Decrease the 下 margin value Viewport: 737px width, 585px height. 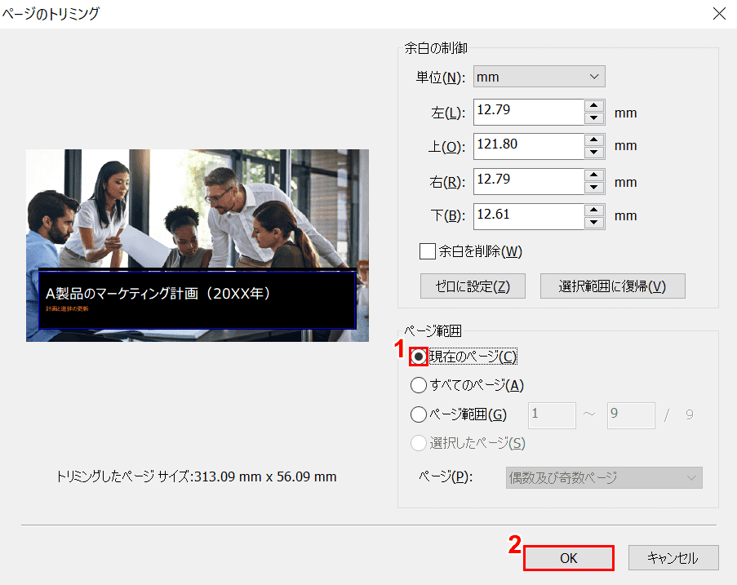[x=594, y=223]
